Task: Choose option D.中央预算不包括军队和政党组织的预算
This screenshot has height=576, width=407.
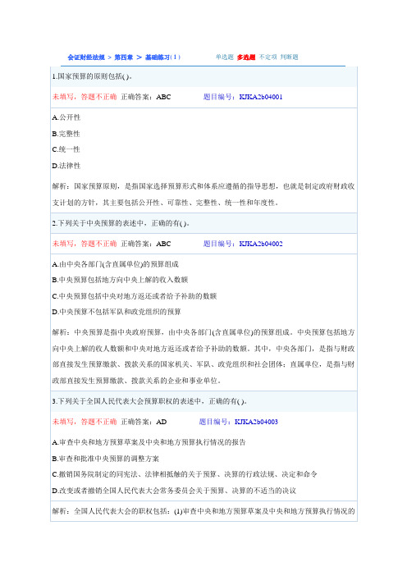Action: [x=117, y=312]
